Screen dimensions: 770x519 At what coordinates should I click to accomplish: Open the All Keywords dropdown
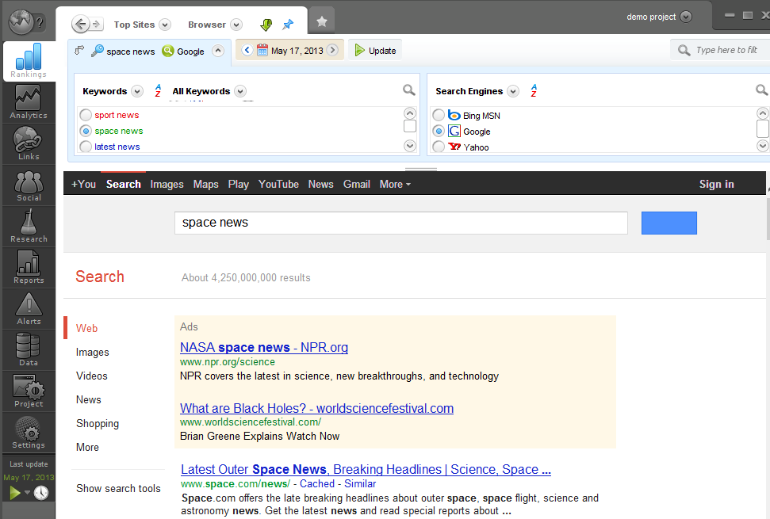tap(240, 91)
